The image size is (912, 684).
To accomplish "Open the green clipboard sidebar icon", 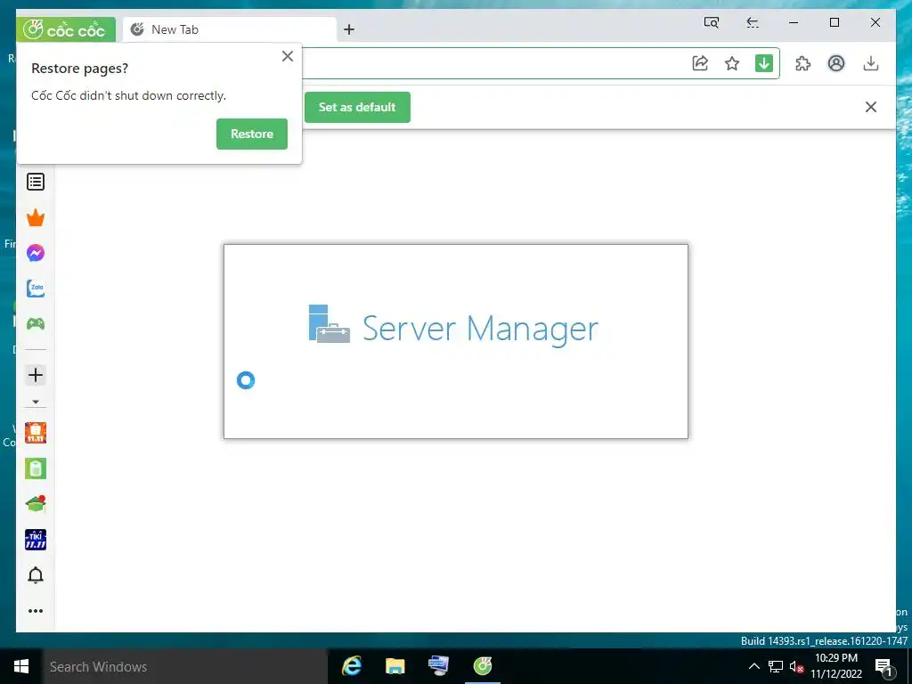I will tap(36, 468).
